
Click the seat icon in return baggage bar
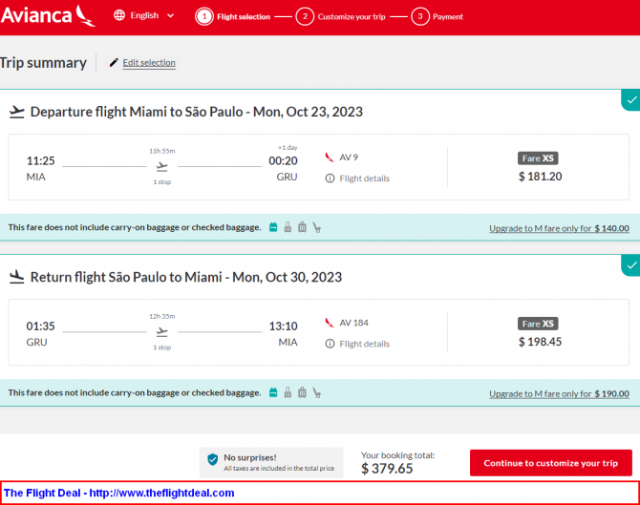pyautogui.click(x=317, y=392)
